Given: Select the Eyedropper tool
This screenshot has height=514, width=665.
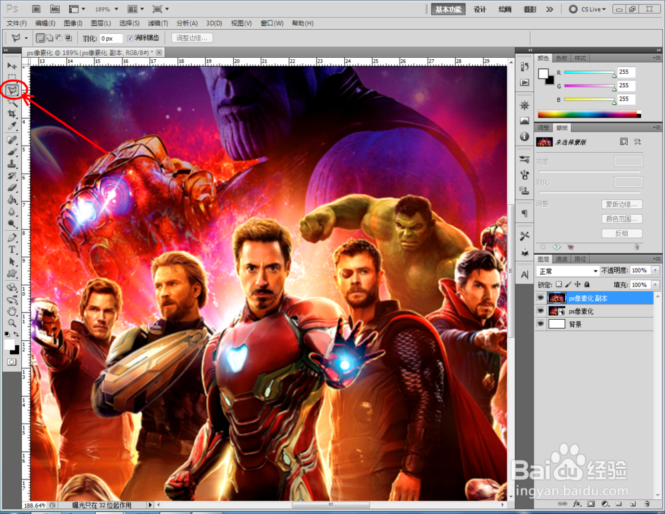Looking at the screenshot, I should [12, 126].
